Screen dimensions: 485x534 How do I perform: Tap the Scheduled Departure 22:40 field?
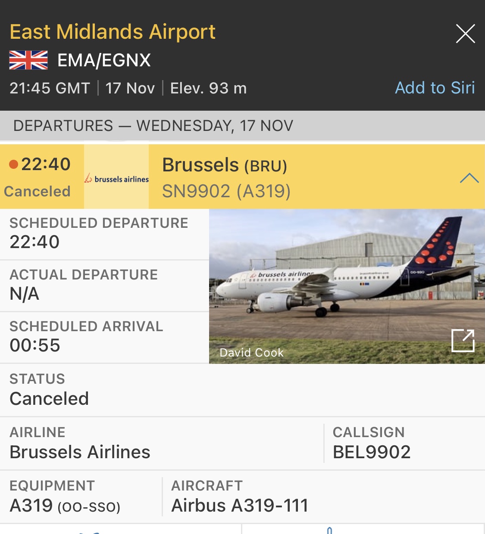click(x=99, y=233)
